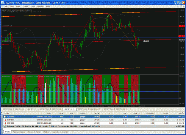
Task: Restore the chart child window
Action: [x=181, y=6]
